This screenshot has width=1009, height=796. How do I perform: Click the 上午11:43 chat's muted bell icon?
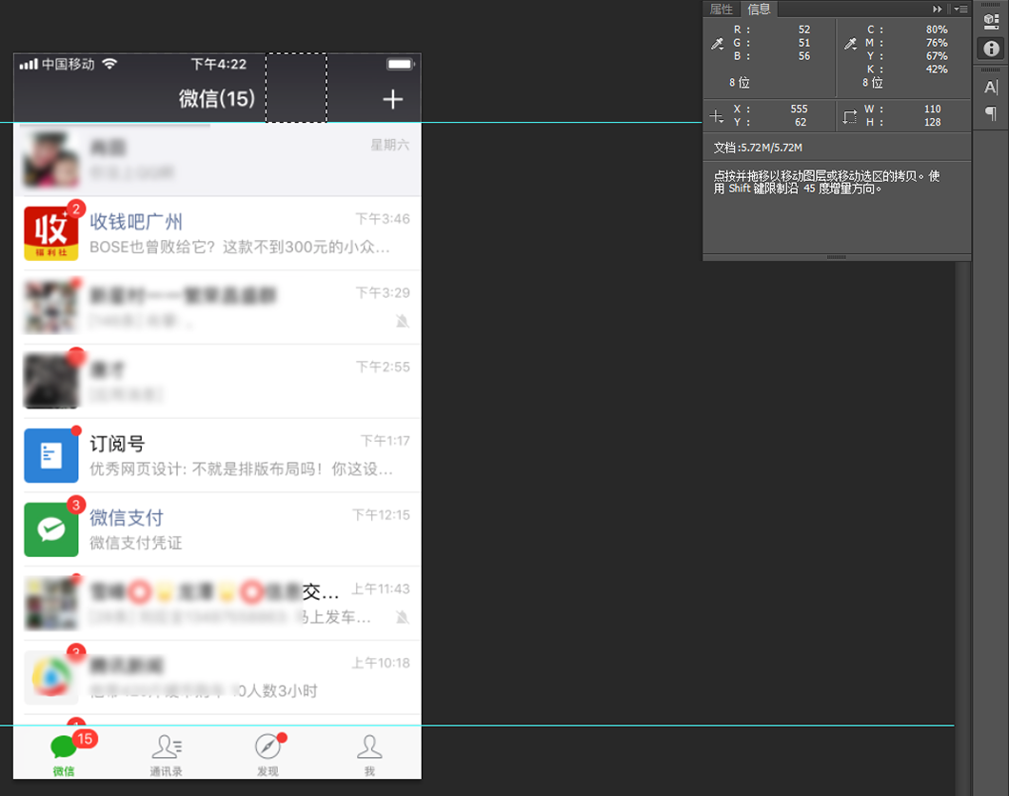click(x=403, y=618)
